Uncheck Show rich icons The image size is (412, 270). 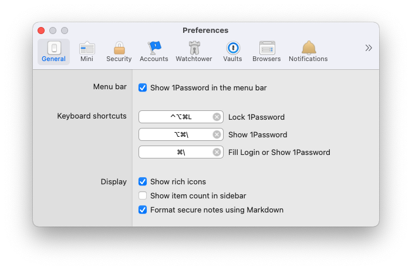pyautogui.click(x=143, y=182)
